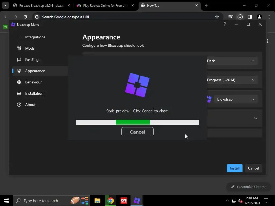Toggle Chrome side panel icon
275x206 pixels.
pos(250,17)
